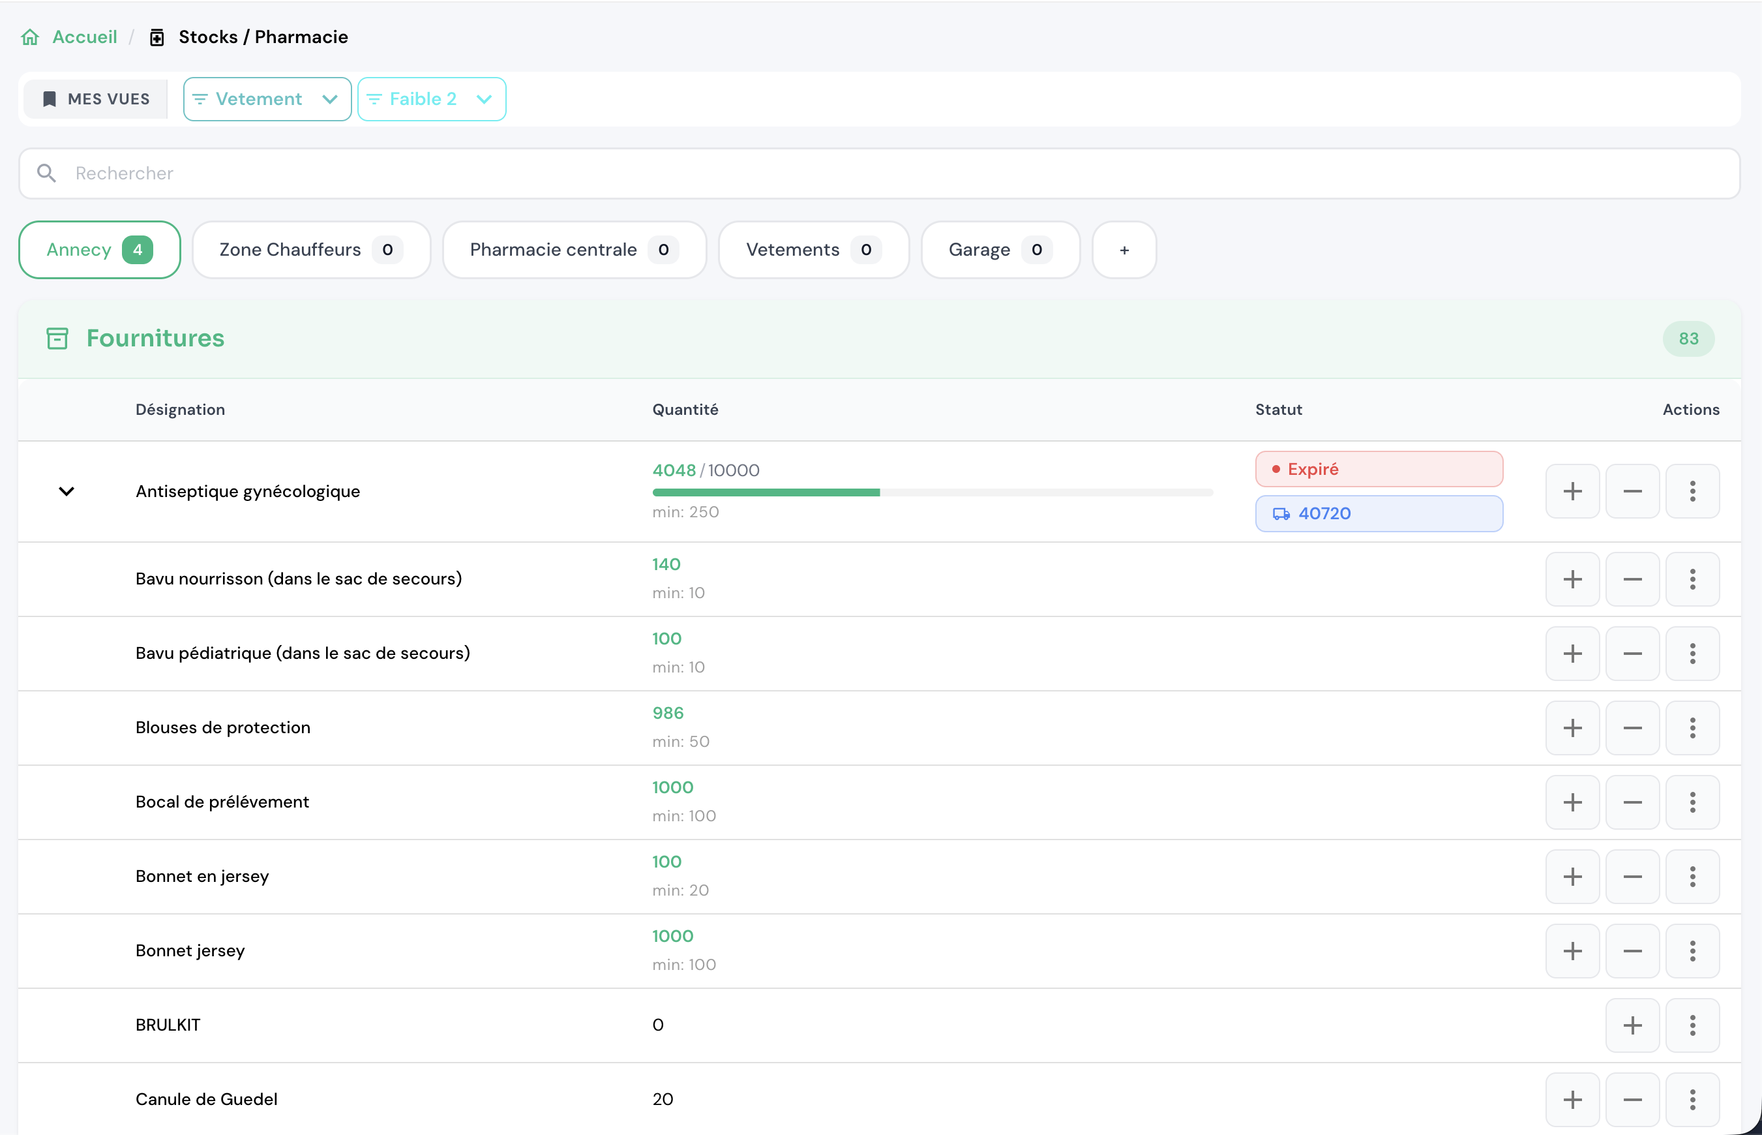This screenshot has height=1135, width=1762.
Task: Go to Accueil breadcrumb link
Action: (85, 38)
